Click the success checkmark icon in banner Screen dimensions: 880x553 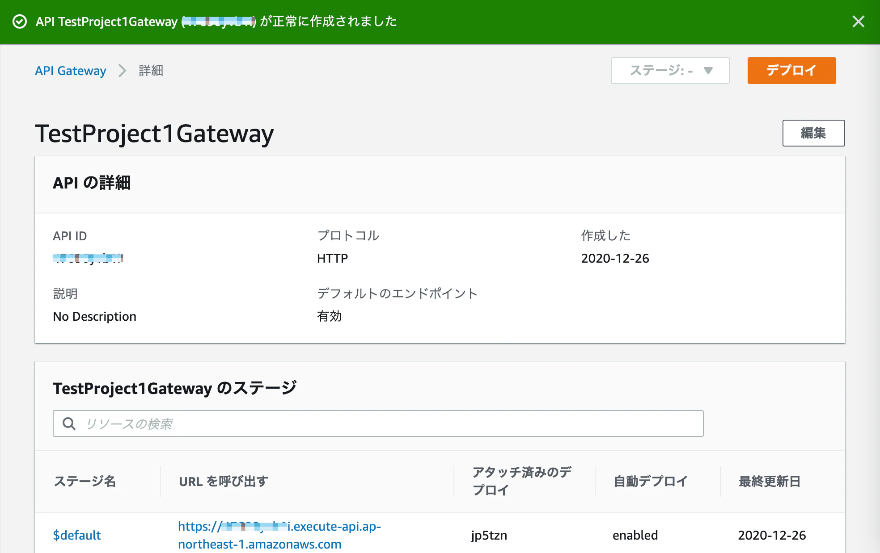(x=20, y=21)
